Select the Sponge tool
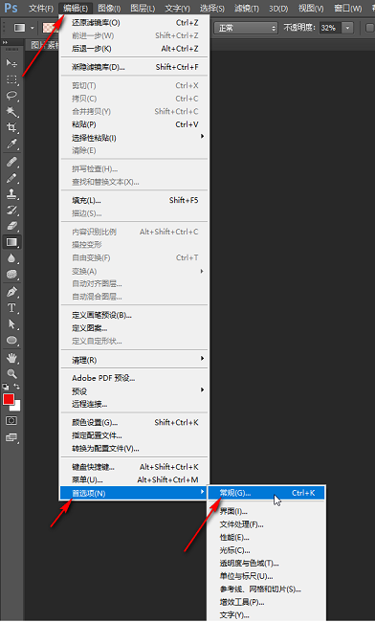This screenshot has width=375, height=622. coord(11,274)
